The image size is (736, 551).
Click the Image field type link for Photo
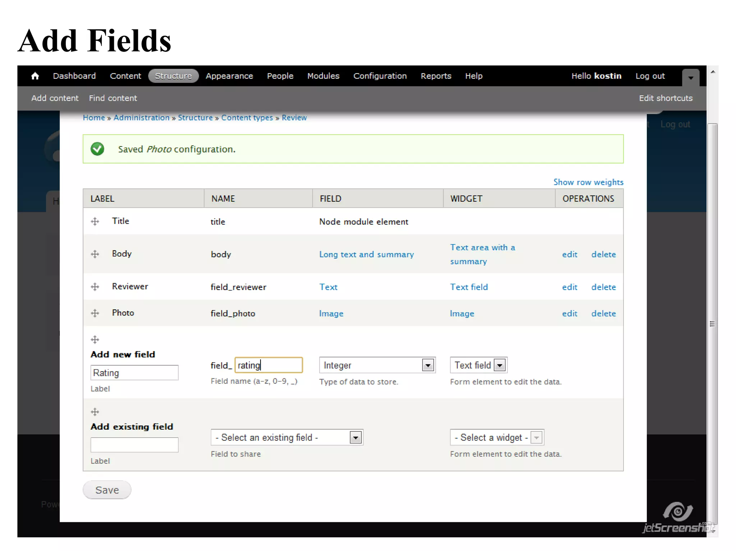(331, 314)
